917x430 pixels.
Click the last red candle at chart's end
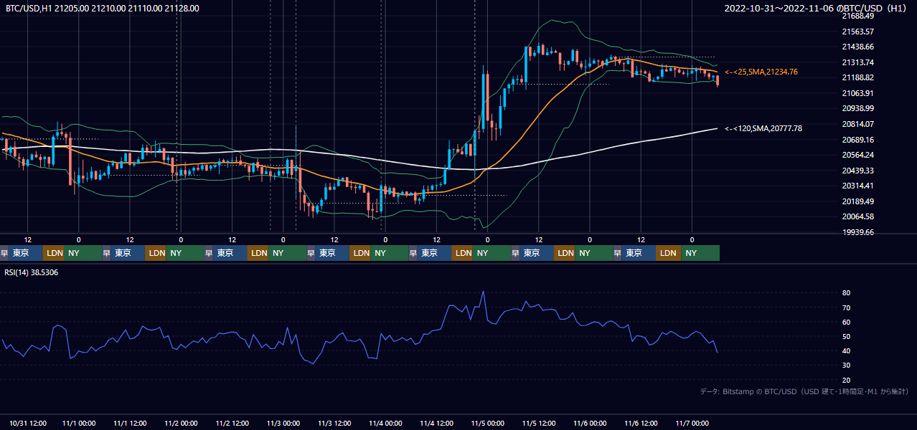pyautogui.click(x=718, y=80)
